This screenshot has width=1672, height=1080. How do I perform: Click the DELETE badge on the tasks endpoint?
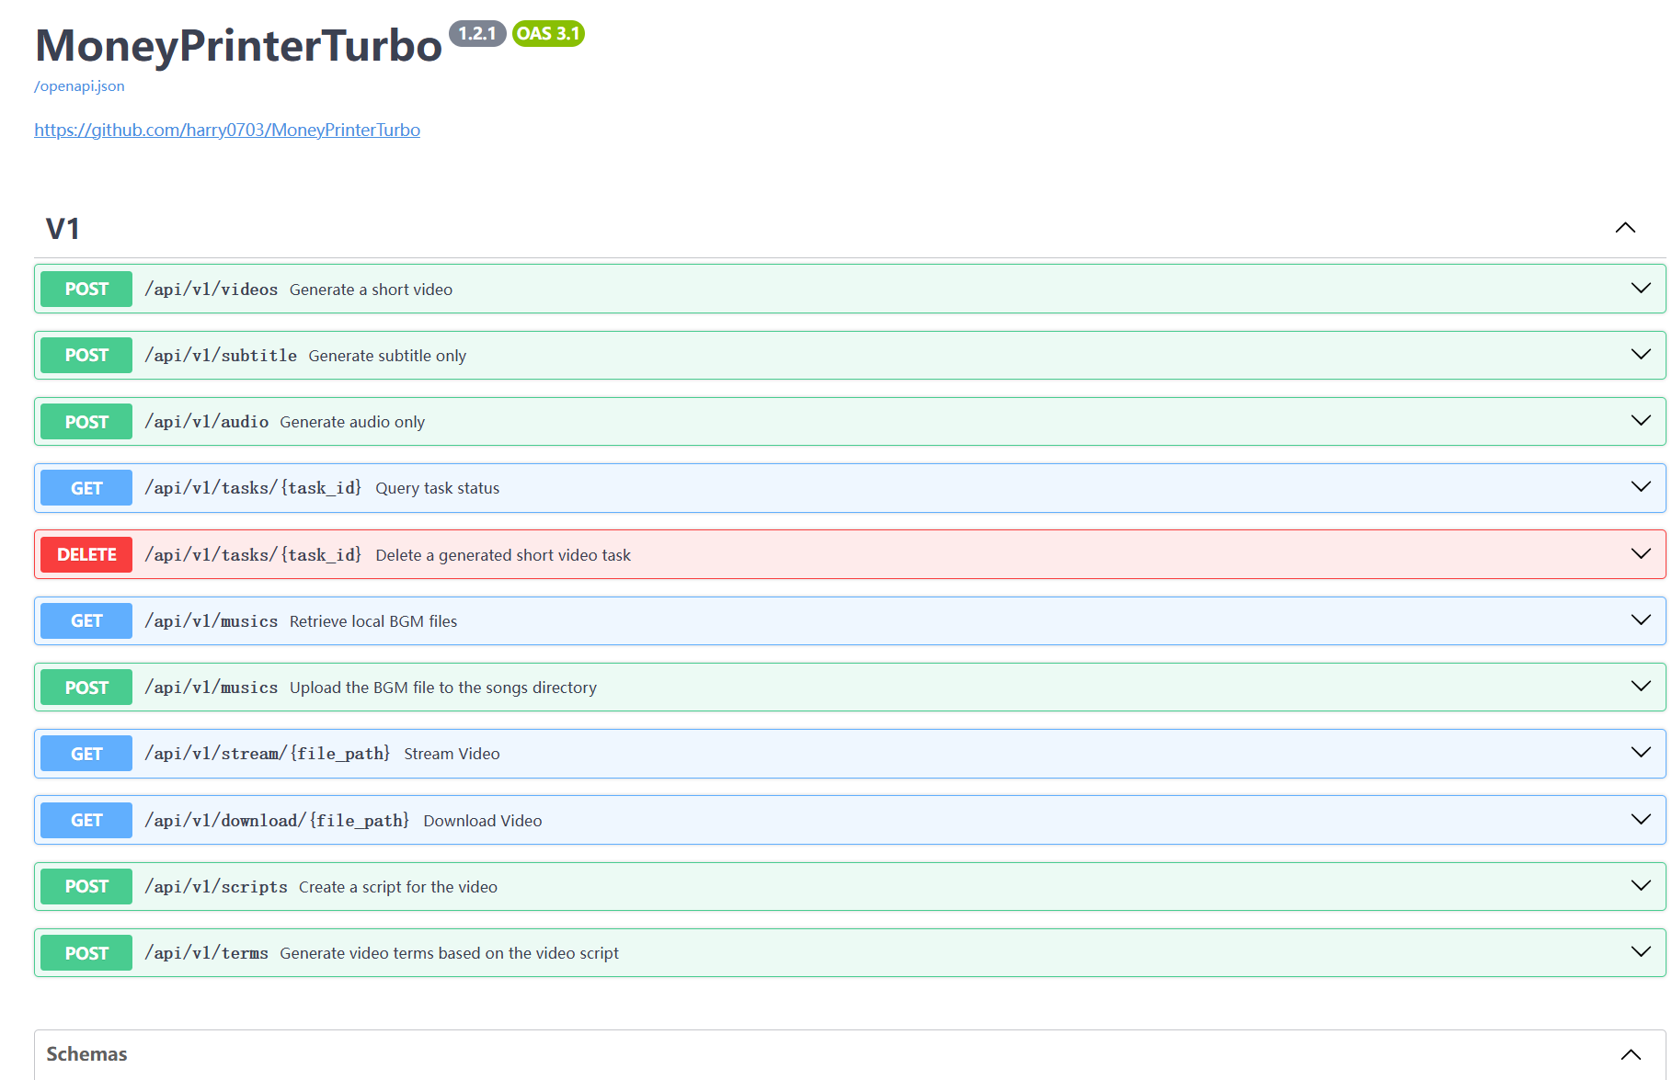click(x=86, y=554)
